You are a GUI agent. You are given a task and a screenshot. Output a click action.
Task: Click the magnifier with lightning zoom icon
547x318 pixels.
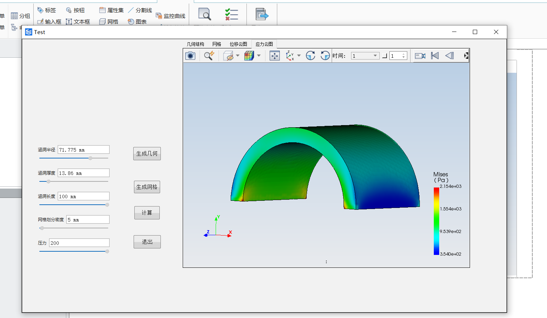click(x=209, y=56)
